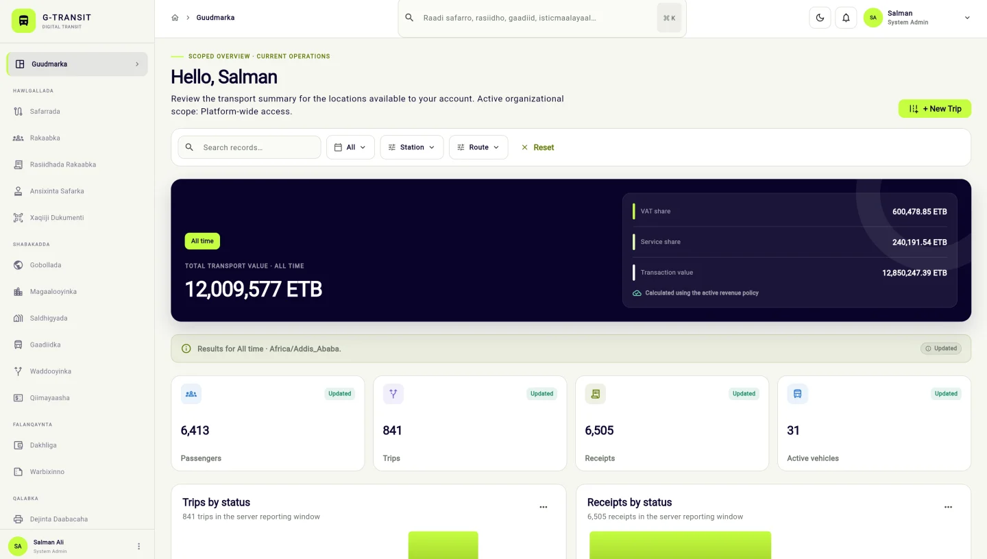The width and height of the screenshot is (987, 559).
Task: Open notifications bell
Action: tap(846, 18)
